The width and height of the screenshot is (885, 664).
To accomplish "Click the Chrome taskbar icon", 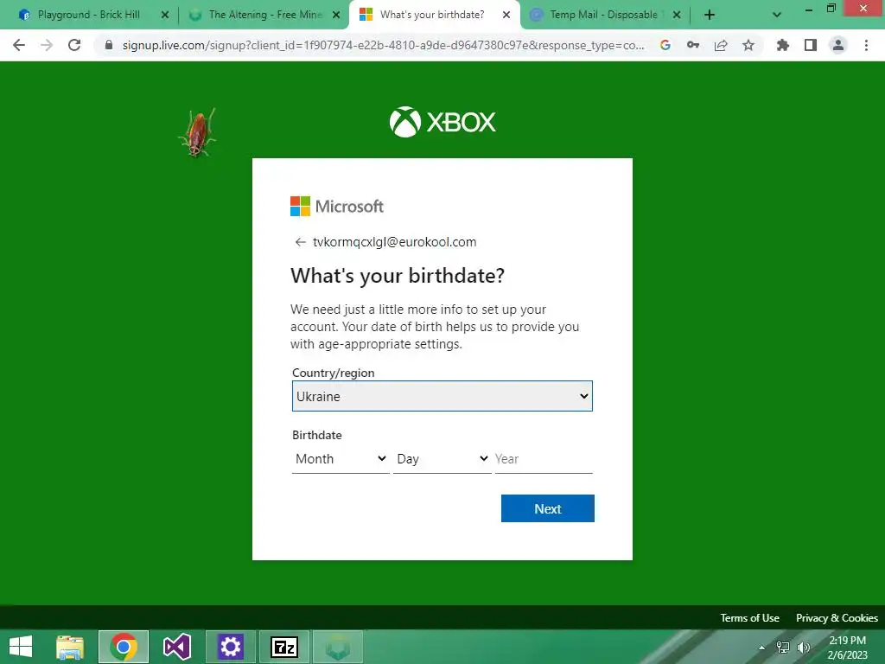I will (x=124, y=647).
